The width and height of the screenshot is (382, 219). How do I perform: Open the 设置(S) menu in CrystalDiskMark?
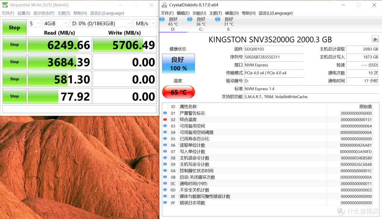click(23, 13)
